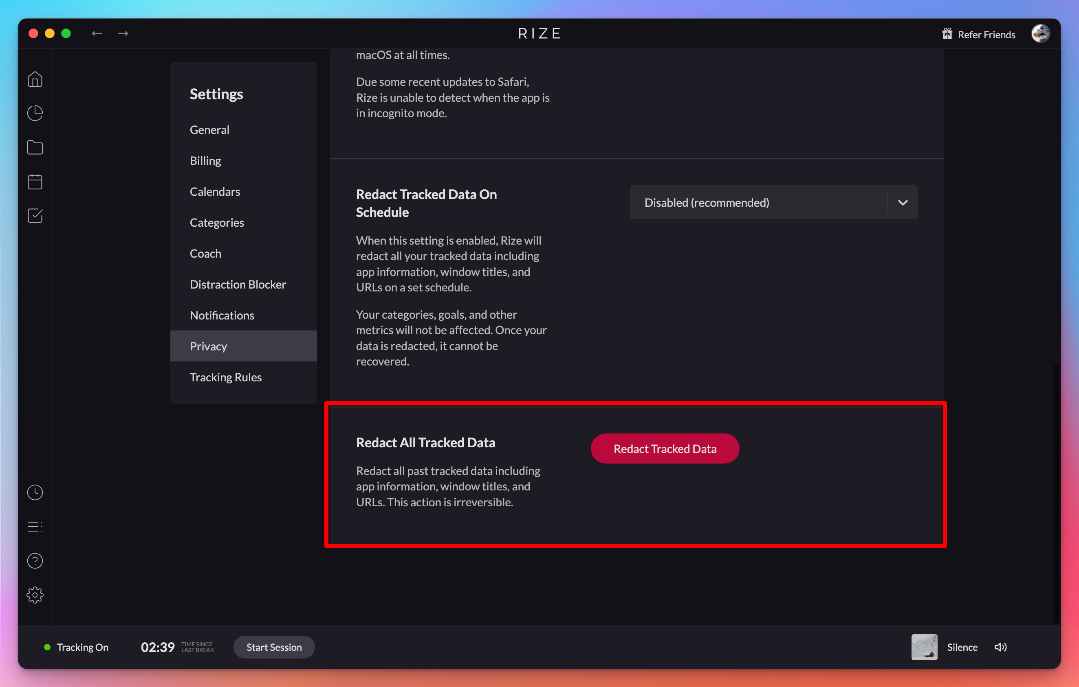Open the help question mark icon
This screenshot has width=1079, height=687.
click(35, 561)
